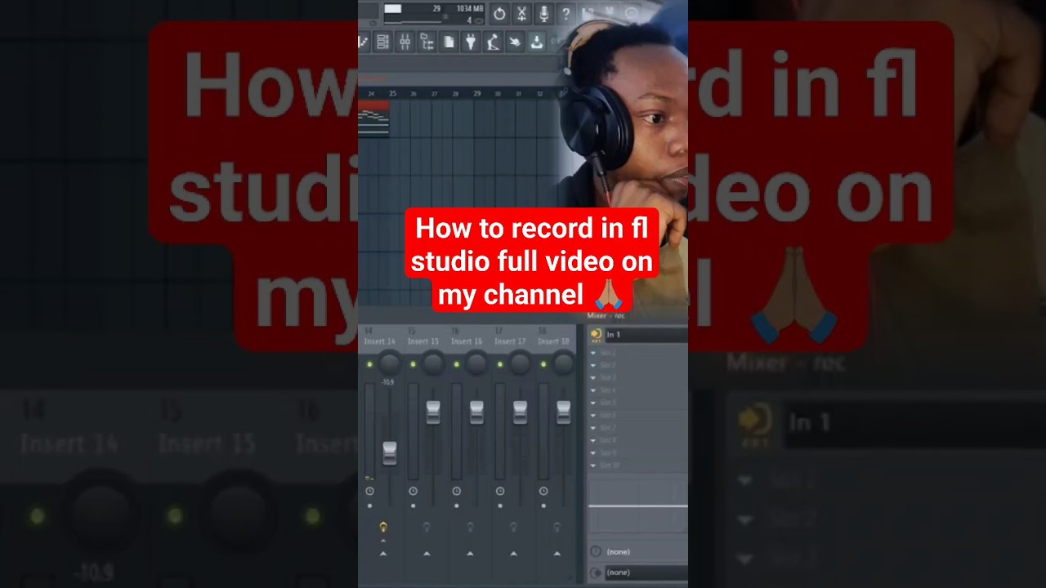Image resolution: width=1046 pixels, height=588 pixels.
Task: Click bar 29 on the playlist timeline
Action: point(476,94)
